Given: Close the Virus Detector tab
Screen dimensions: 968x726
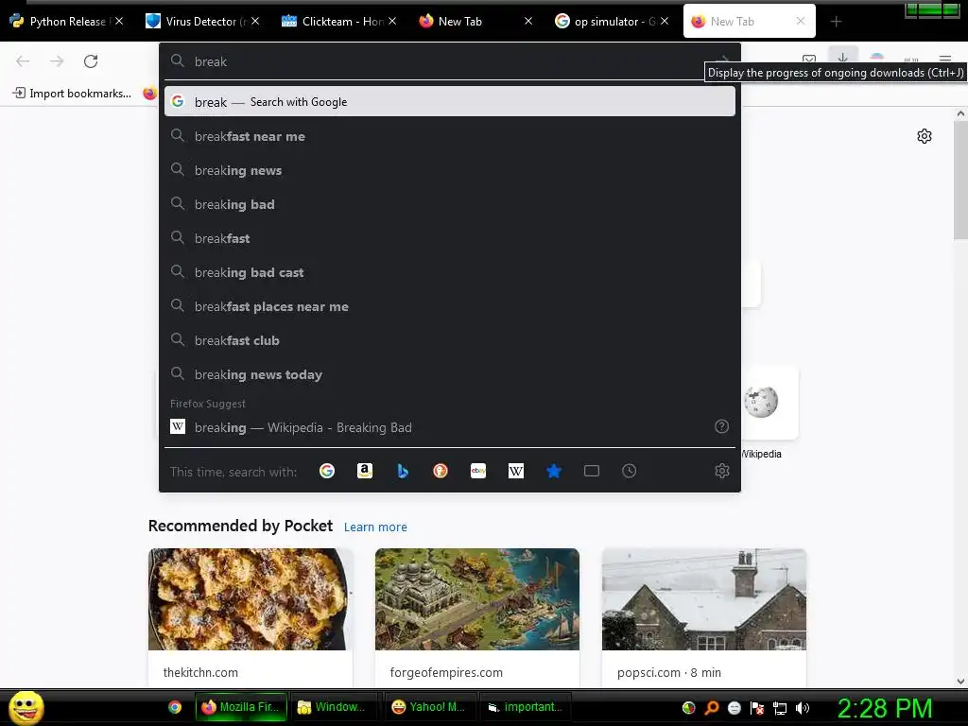Looking at the screenshot, I should pyautogui.click(x=255, y=21).
